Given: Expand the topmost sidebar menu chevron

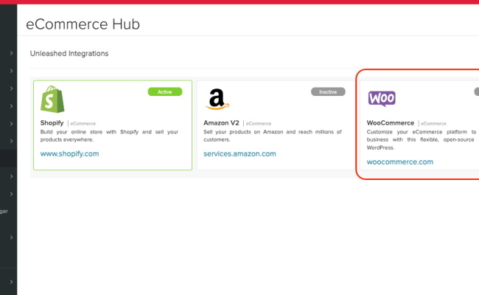Looking at the screenshot, I should [11, 53].
